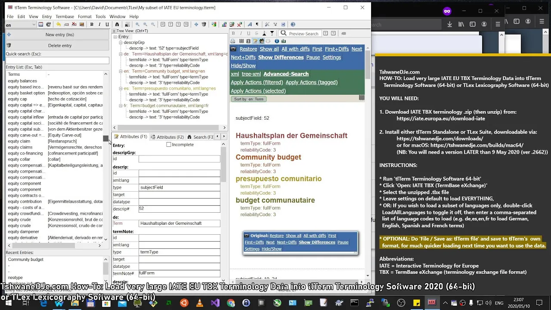Click the Term field containing Haushaltsplan der Gemeinschaft
551x310 pixels.
(179, 223)
